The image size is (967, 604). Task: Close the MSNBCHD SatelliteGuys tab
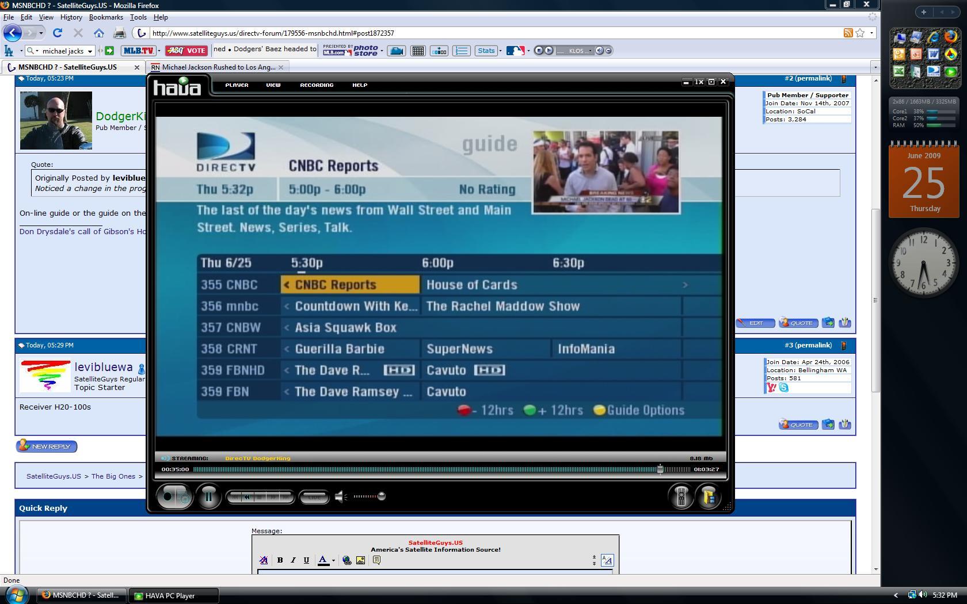coord(136,67)
